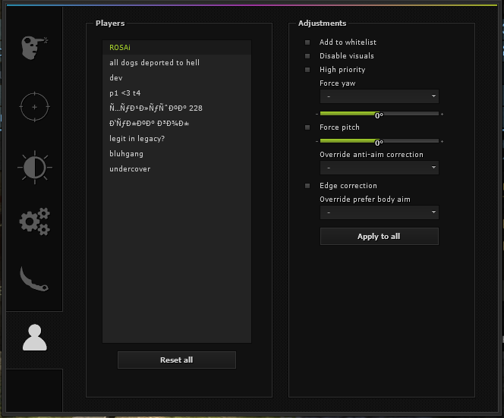Click the Force pitch label

pos(339,127)
